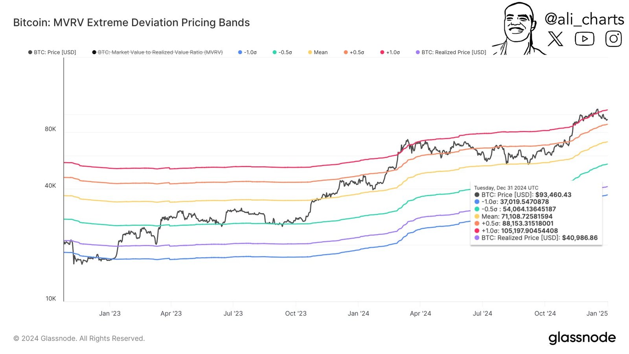The height and width of the screenshot is (354, 629).
Task: Click the 80K y-axis label
Action: pos(50,129)
